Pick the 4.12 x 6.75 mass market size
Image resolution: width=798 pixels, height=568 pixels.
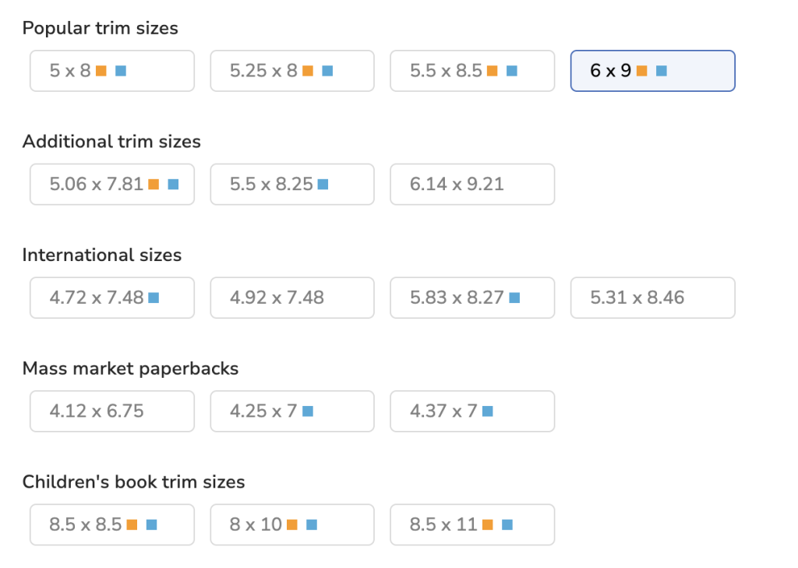click(x=111, y=411)
